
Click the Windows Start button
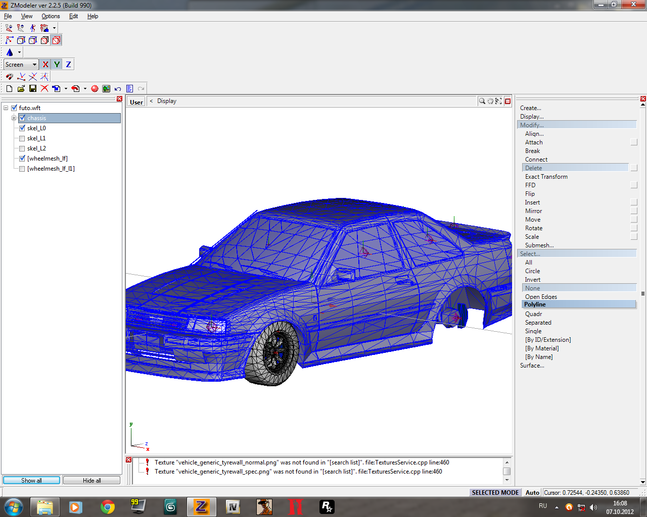point(14,507)
